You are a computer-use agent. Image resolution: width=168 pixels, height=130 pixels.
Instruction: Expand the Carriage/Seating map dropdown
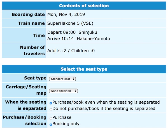coord(63,91)
